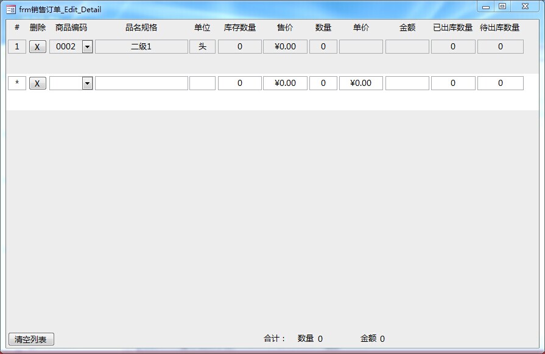Click the # column header
Image resolution: width=545 pixels, height=354 pixels.
17,27
